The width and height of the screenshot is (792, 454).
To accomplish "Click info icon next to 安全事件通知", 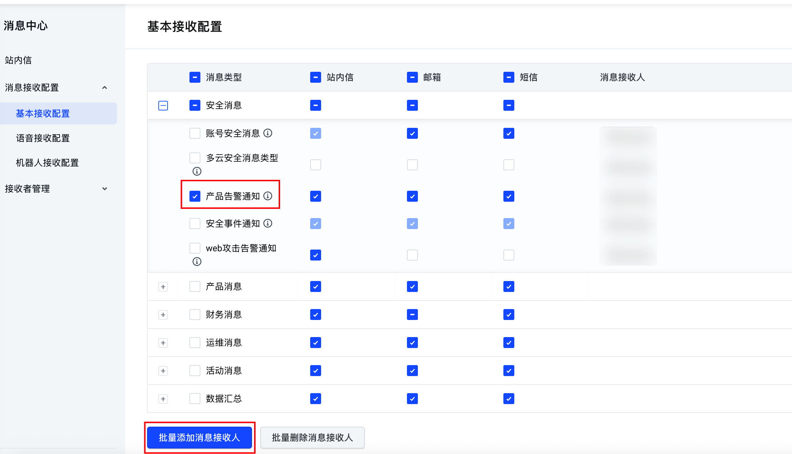I will 268,223.
